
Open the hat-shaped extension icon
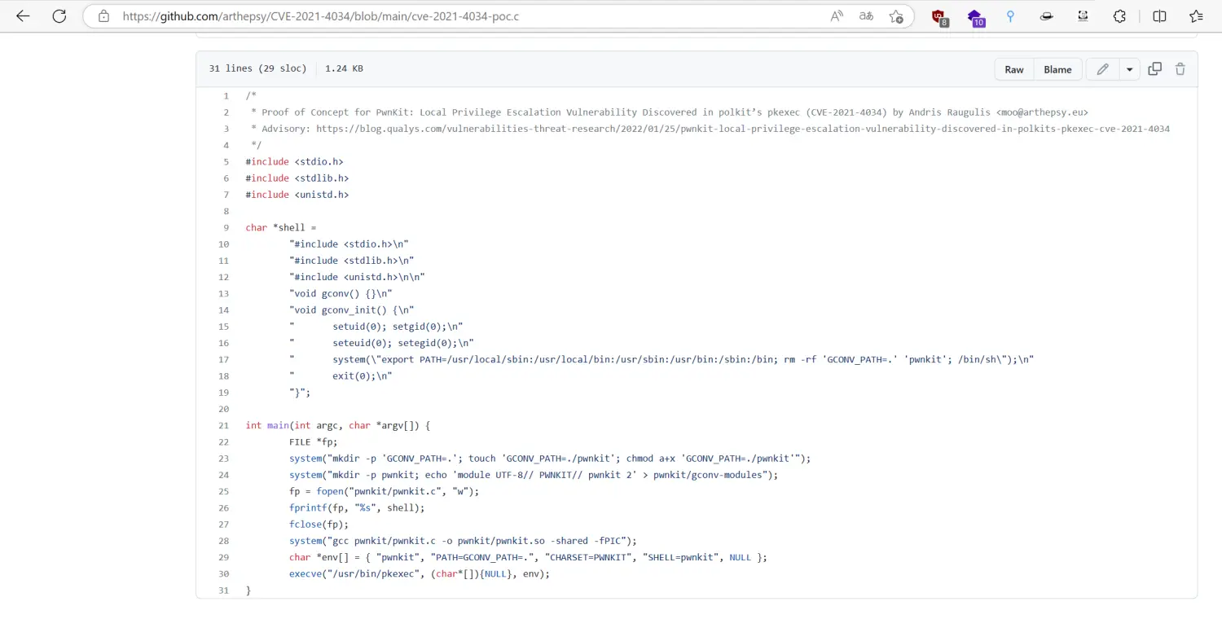coord(1047,16)
